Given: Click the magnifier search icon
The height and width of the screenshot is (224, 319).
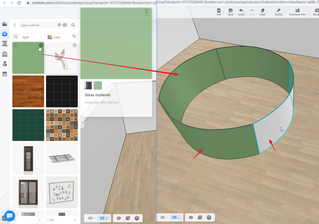Looking at the screenshot, I should tap(73, 25).
